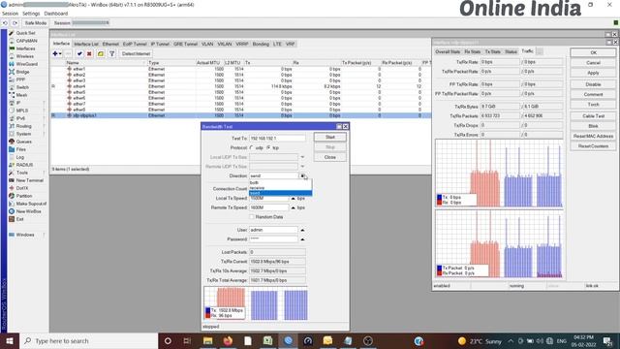The image size is (620, 349).
Task: Open PPP in the sidebar
Action: (20, 79)
